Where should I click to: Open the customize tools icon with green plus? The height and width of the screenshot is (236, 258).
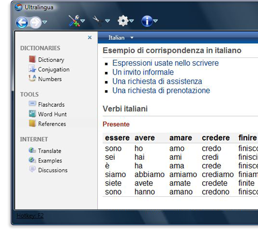coord(74,21)
